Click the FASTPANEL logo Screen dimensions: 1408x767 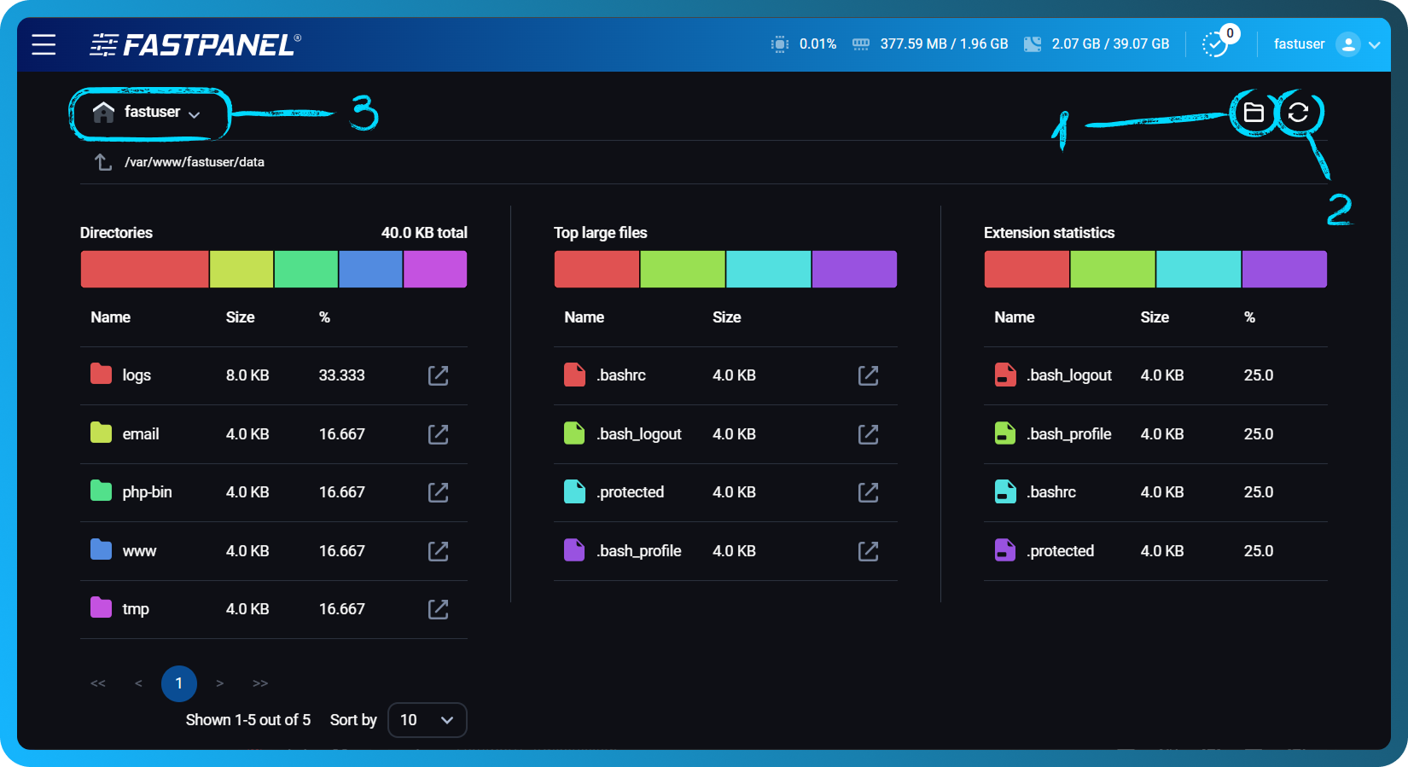(x=195, y=44)
